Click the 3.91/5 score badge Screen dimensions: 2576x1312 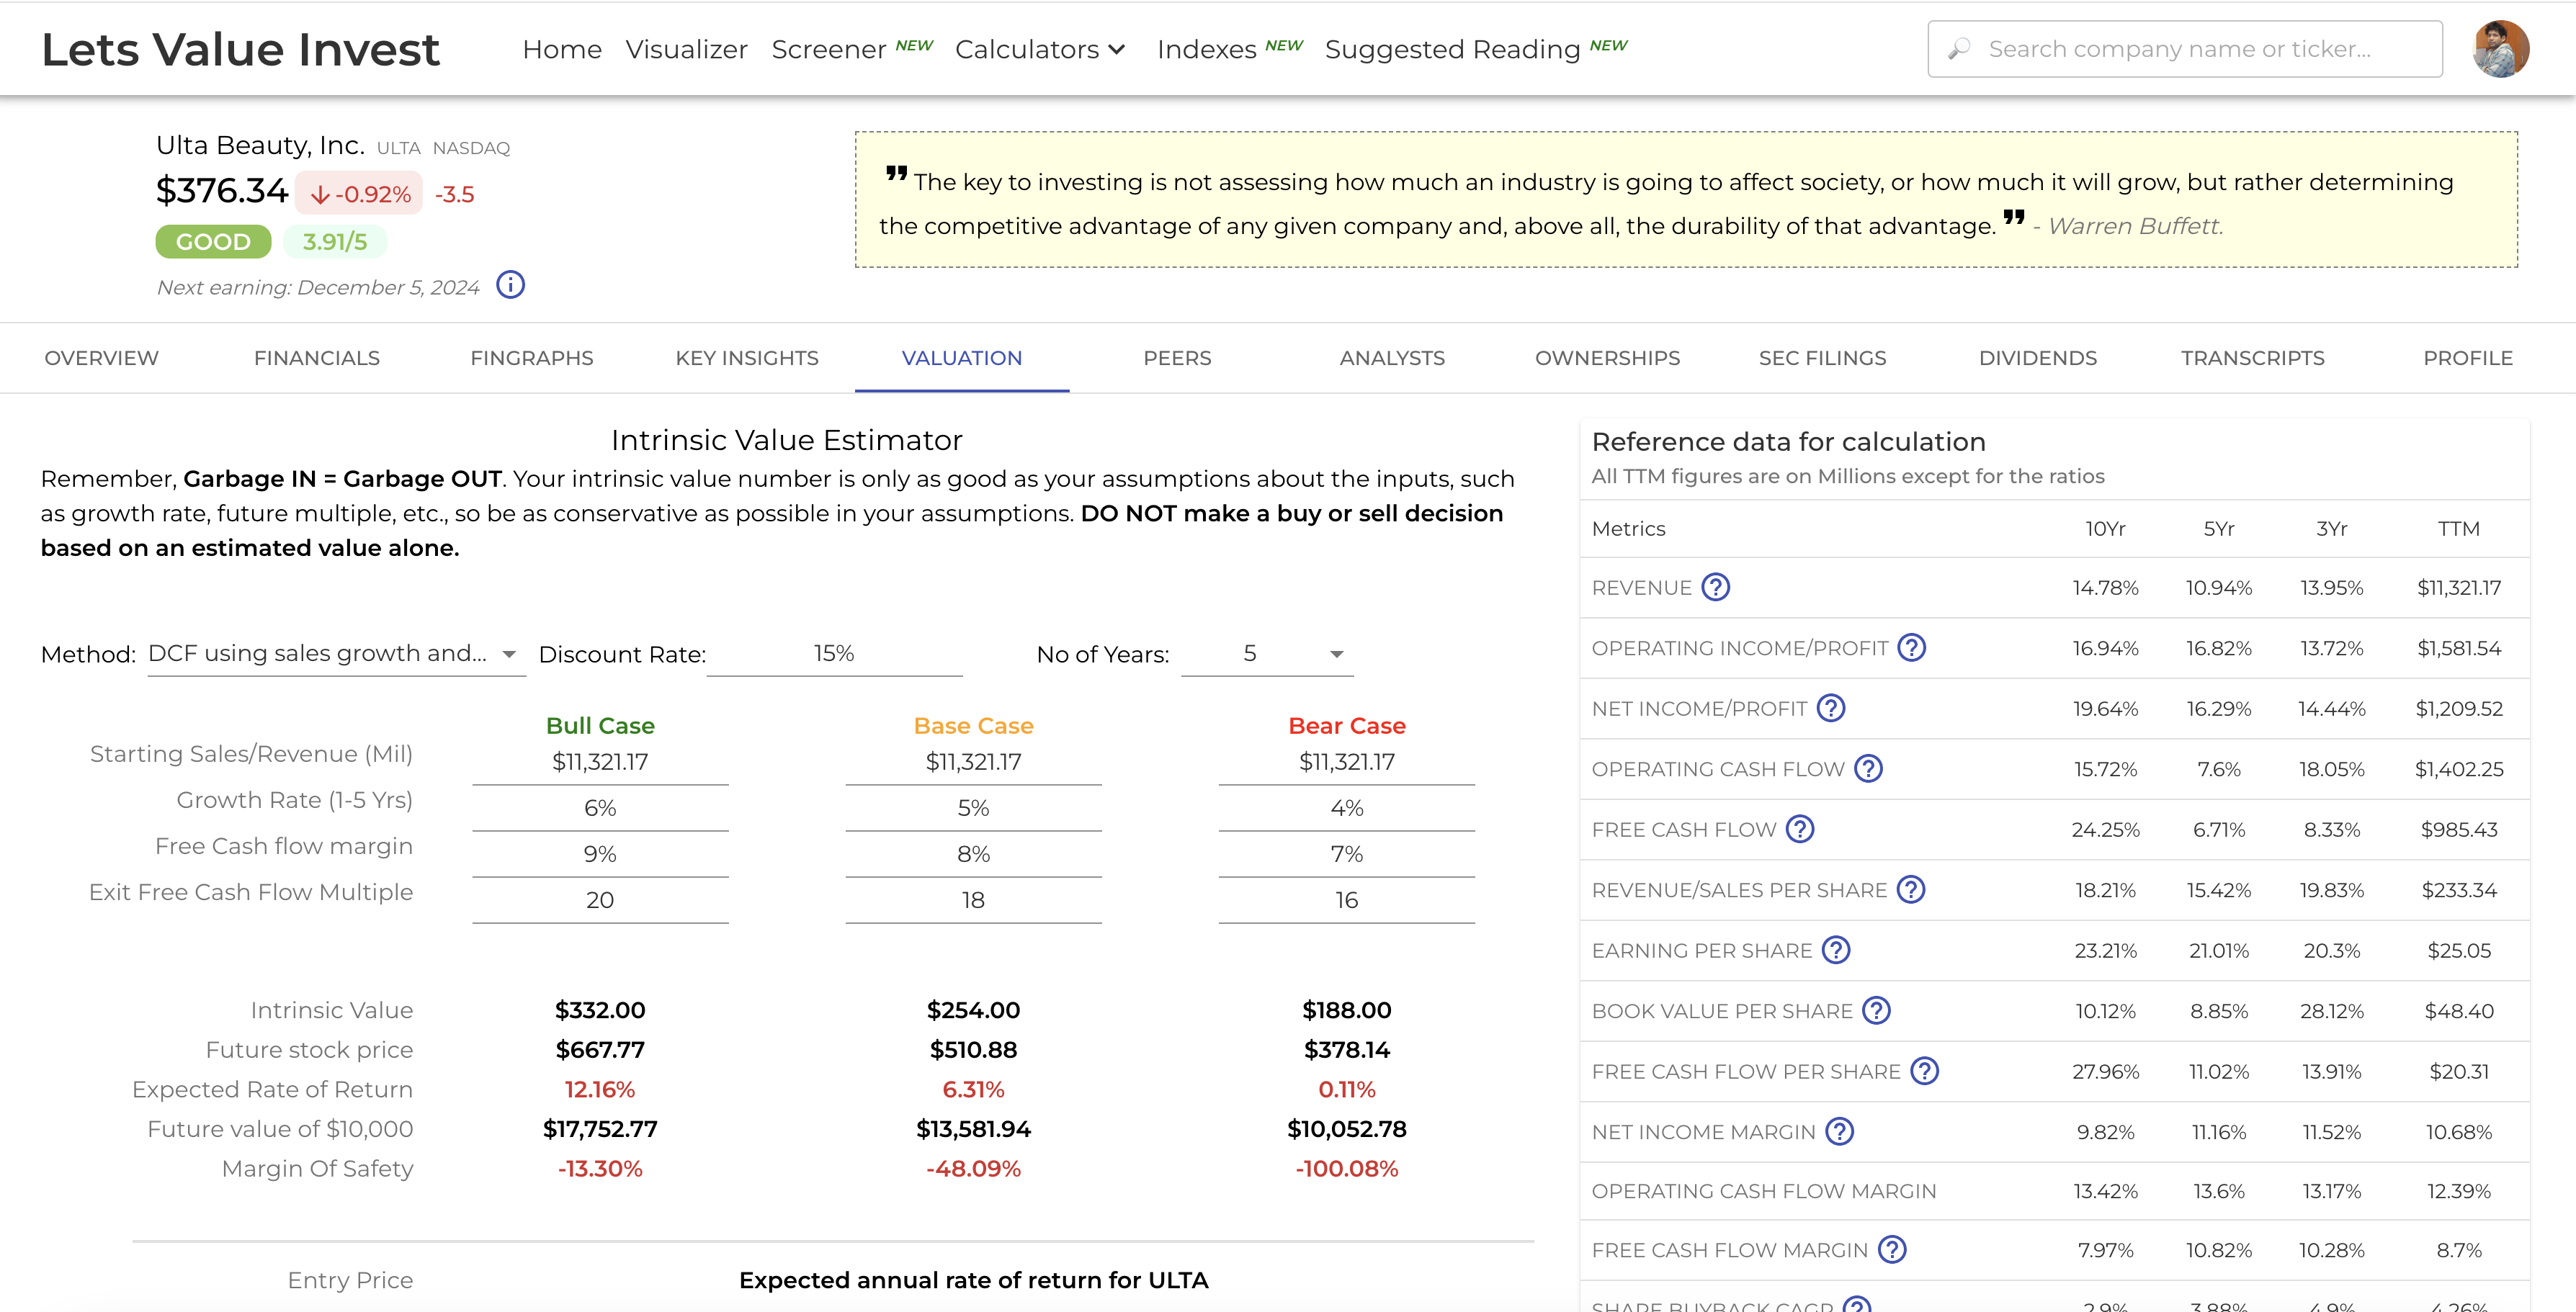point(334,241)
